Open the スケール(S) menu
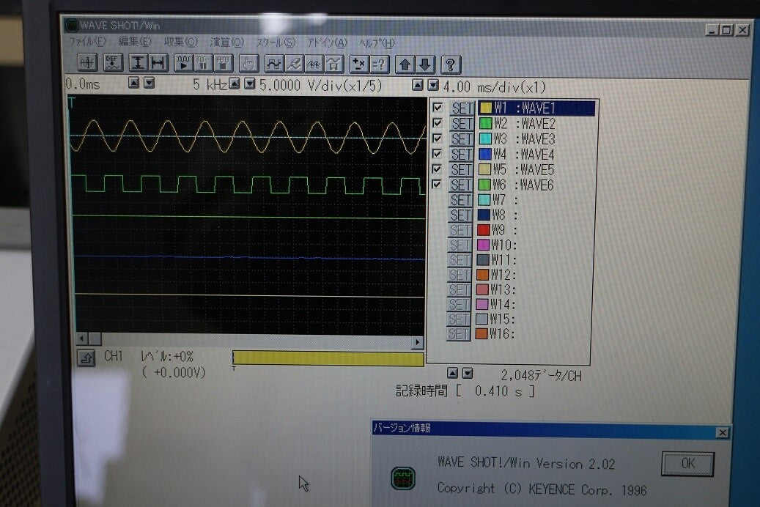Screen dimensions: 760x507 tap(276, 42)
